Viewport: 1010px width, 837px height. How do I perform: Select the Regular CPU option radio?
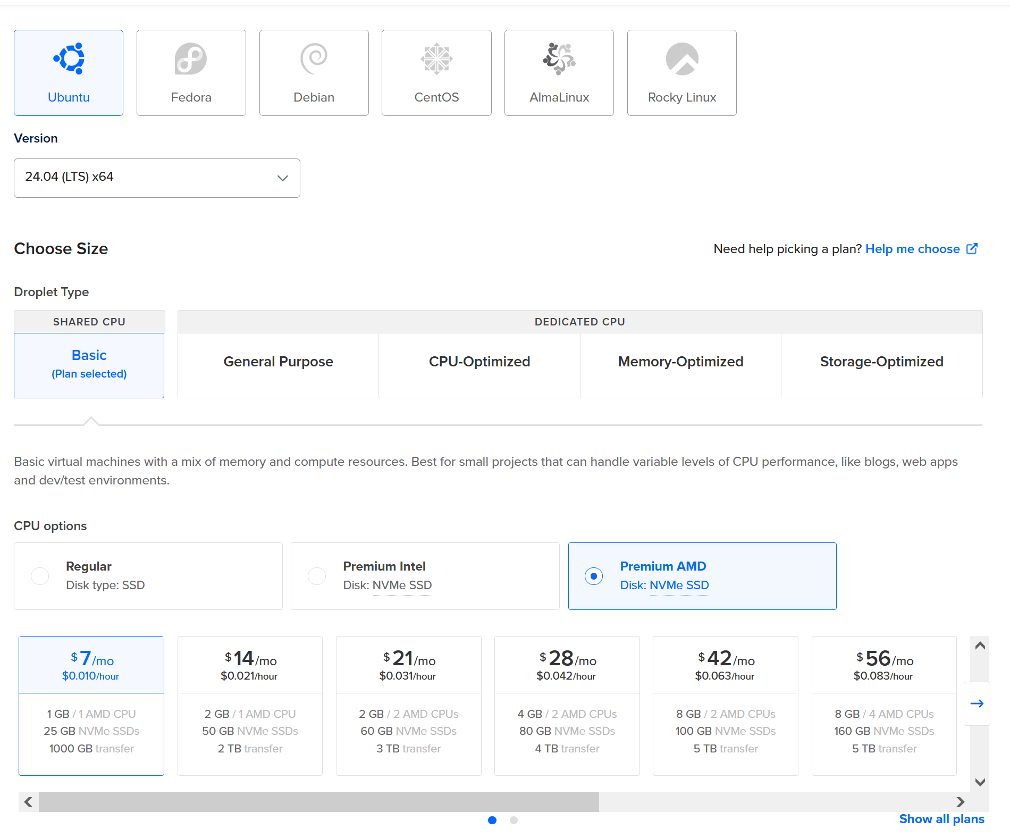(x=40, y=576)
